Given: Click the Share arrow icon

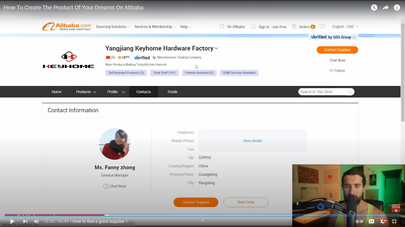Looking at the screenshot, I should pos(386,8).
